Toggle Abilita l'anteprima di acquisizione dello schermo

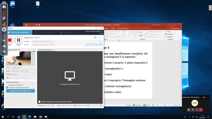tap(40, 102)
